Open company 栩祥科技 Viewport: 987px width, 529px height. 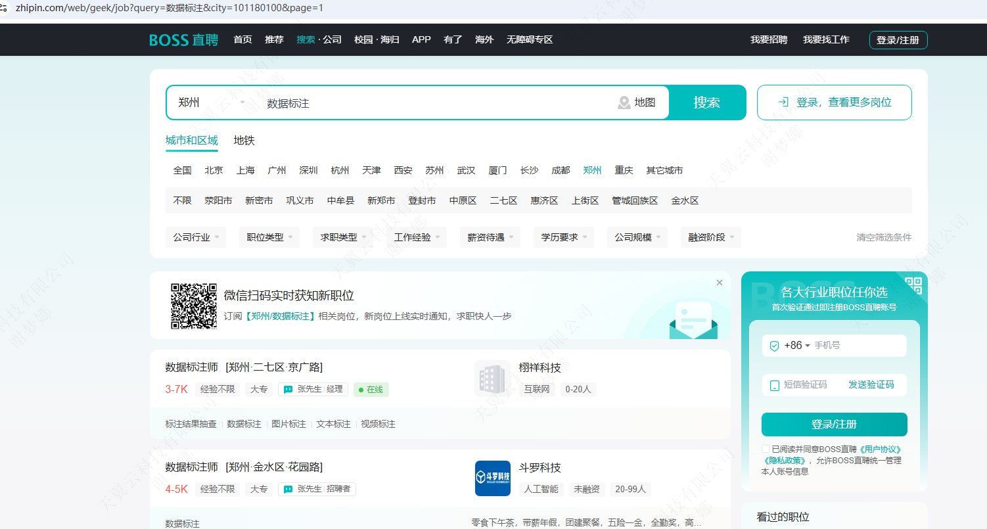click(x=539, y=368)
